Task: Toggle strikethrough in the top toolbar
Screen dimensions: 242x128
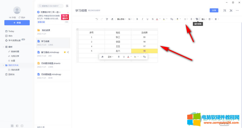Action: tap(152, 19)
